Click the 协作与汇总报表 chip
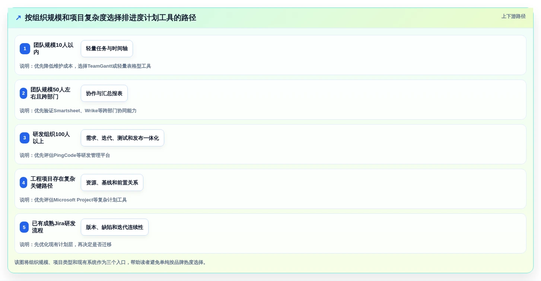541x281 pixels. tap(104, 93)
